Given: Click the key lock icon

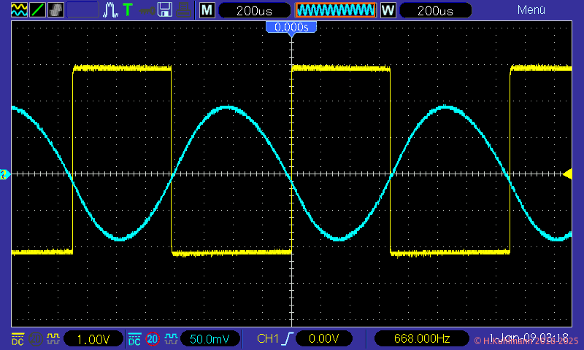Looking at the screenshot, I should click(147, 10).
